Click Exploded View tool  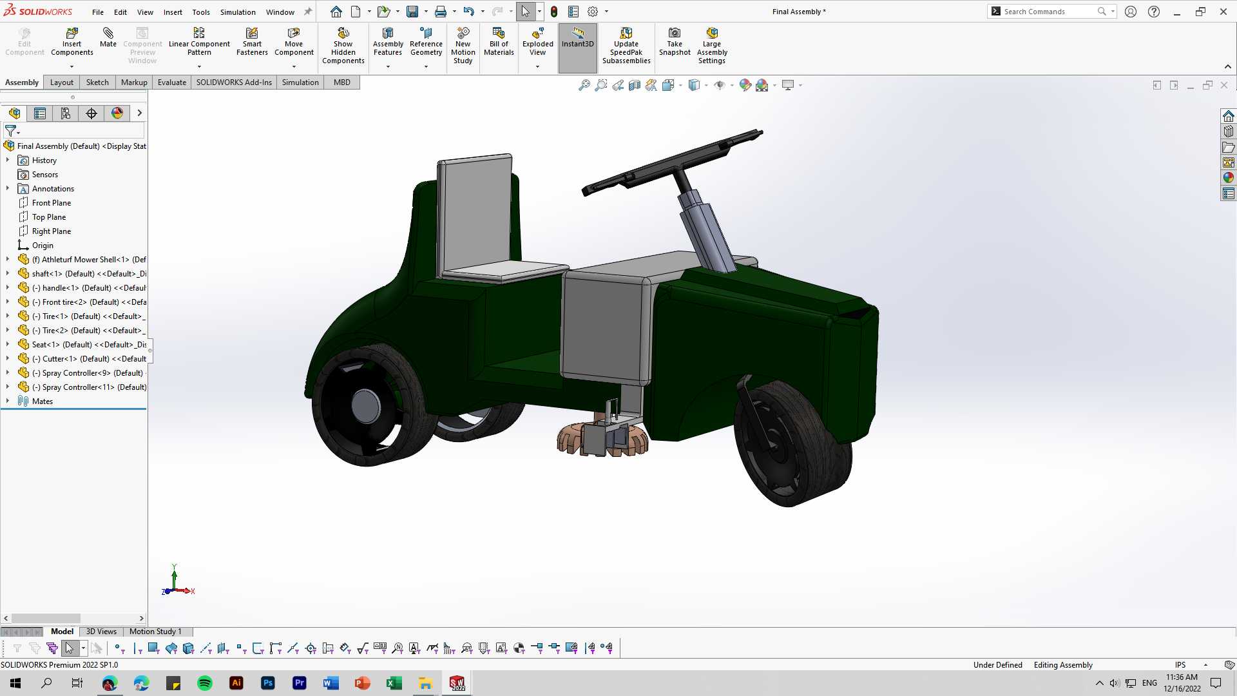(x=537, y=42)
